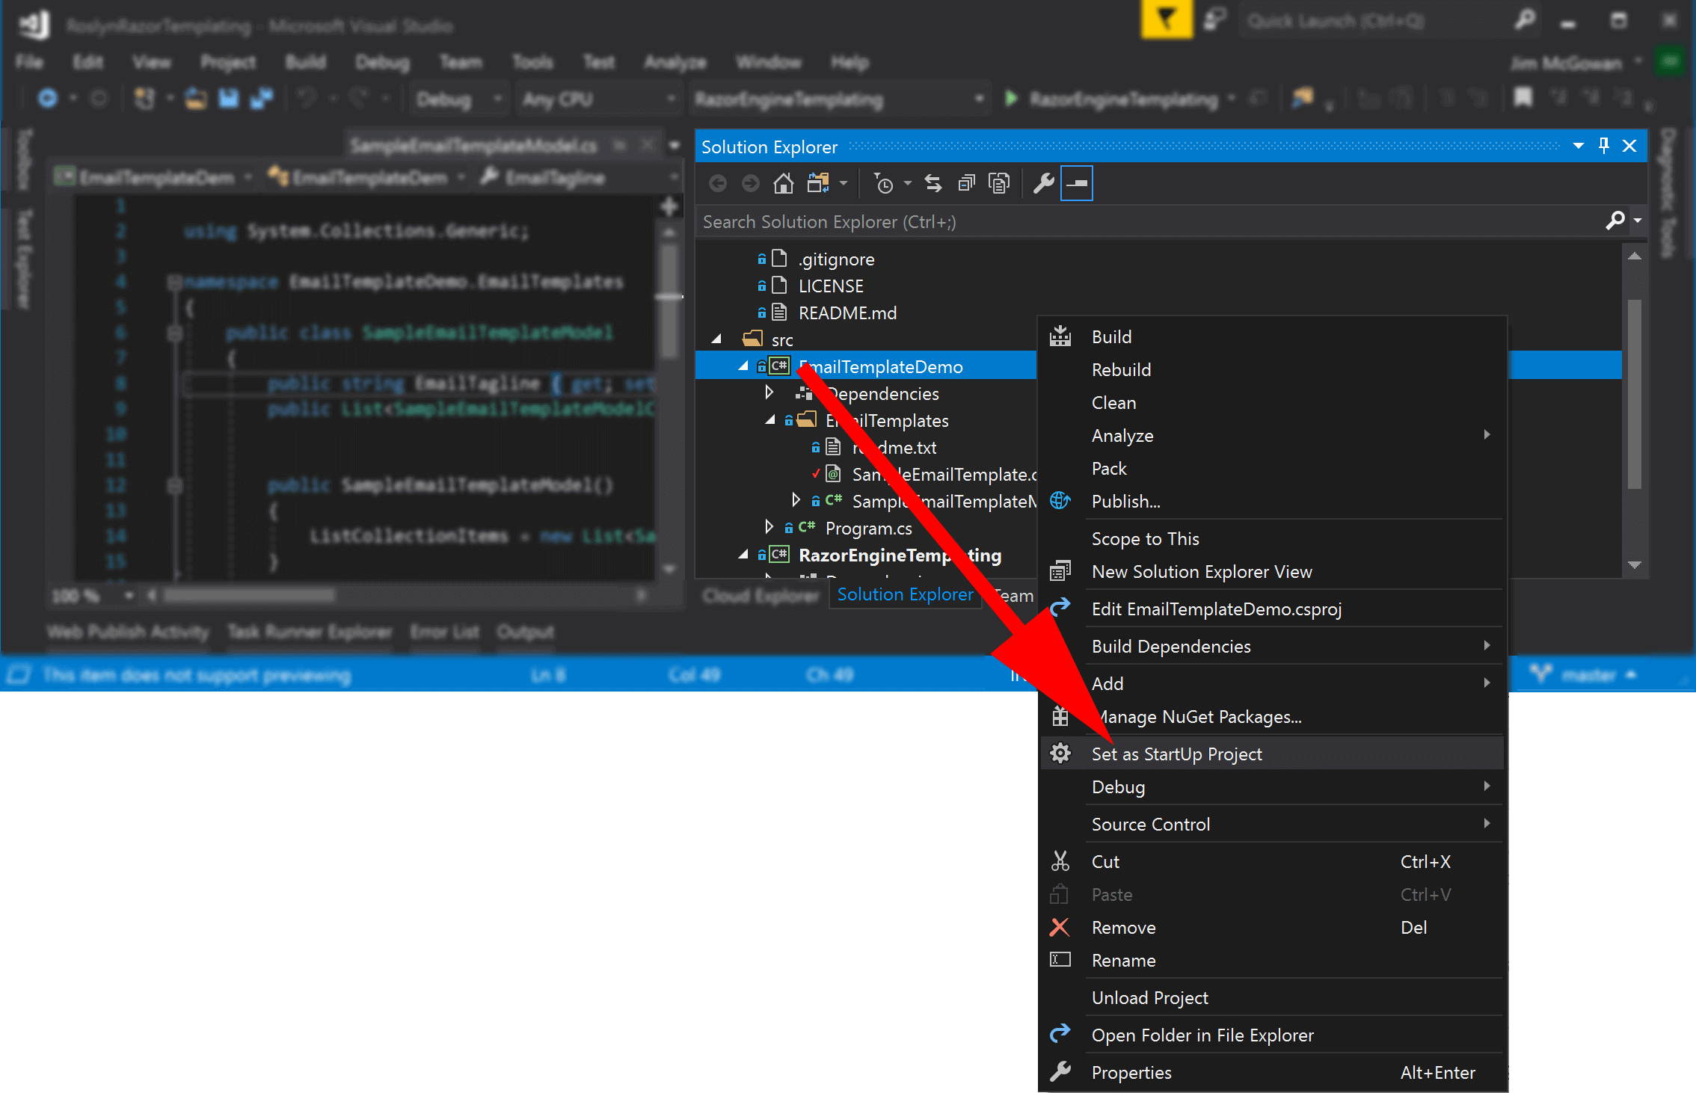The width and height of the screenshot is (1696, 1093).
Task: Click the yellow notifications flag icon
Action: pos(1166,19)
